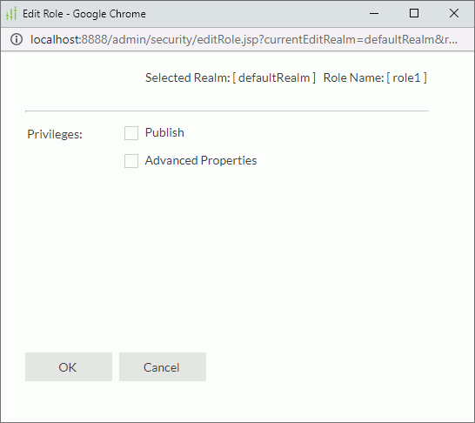The image size is (475, 423).
Task: Click the "Advanced Properties" label text
Action: (x=201, y=161)
